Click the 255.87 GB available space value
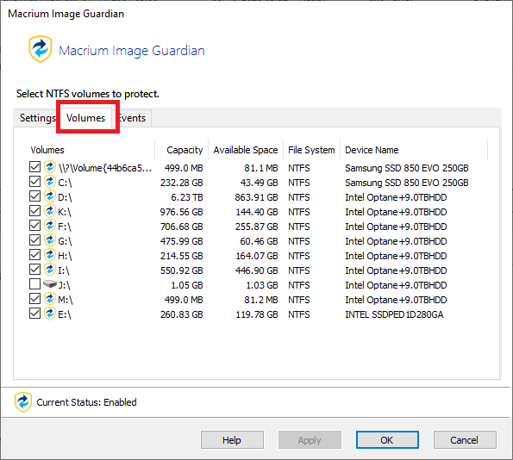The height and width of the screenshot is (460, 513). coord(257,227)
